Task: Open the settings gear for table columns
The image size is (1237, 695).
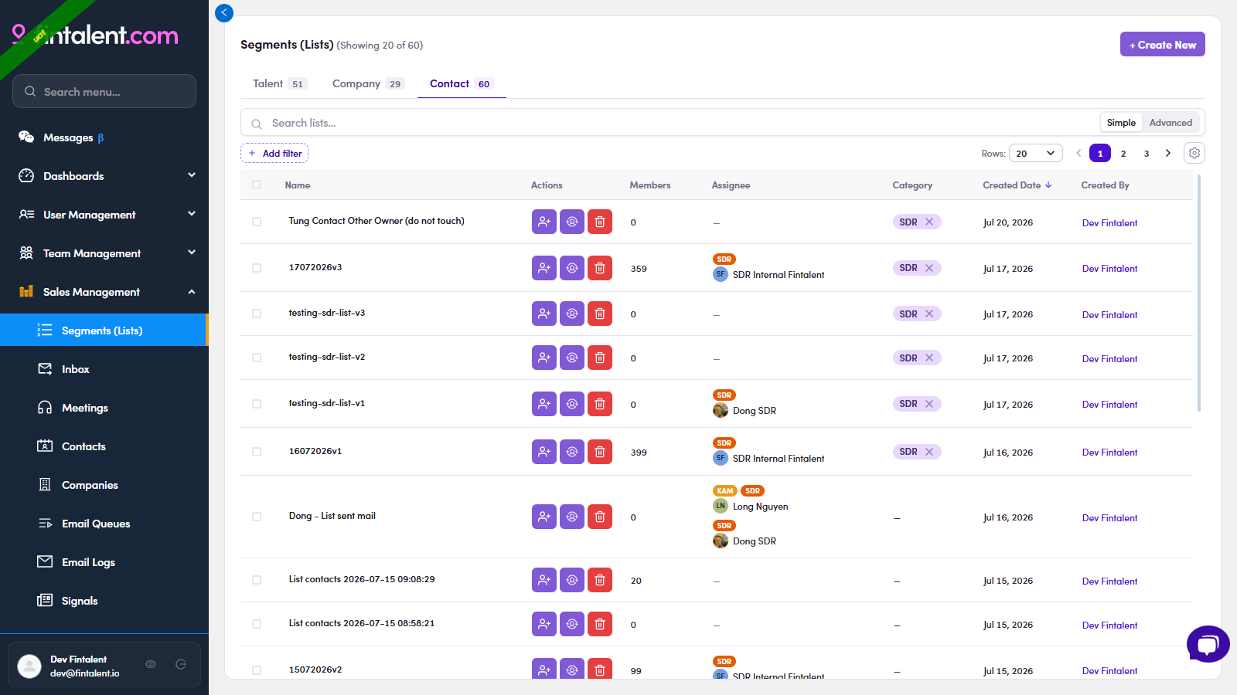Action: [x=1194, y=153]
